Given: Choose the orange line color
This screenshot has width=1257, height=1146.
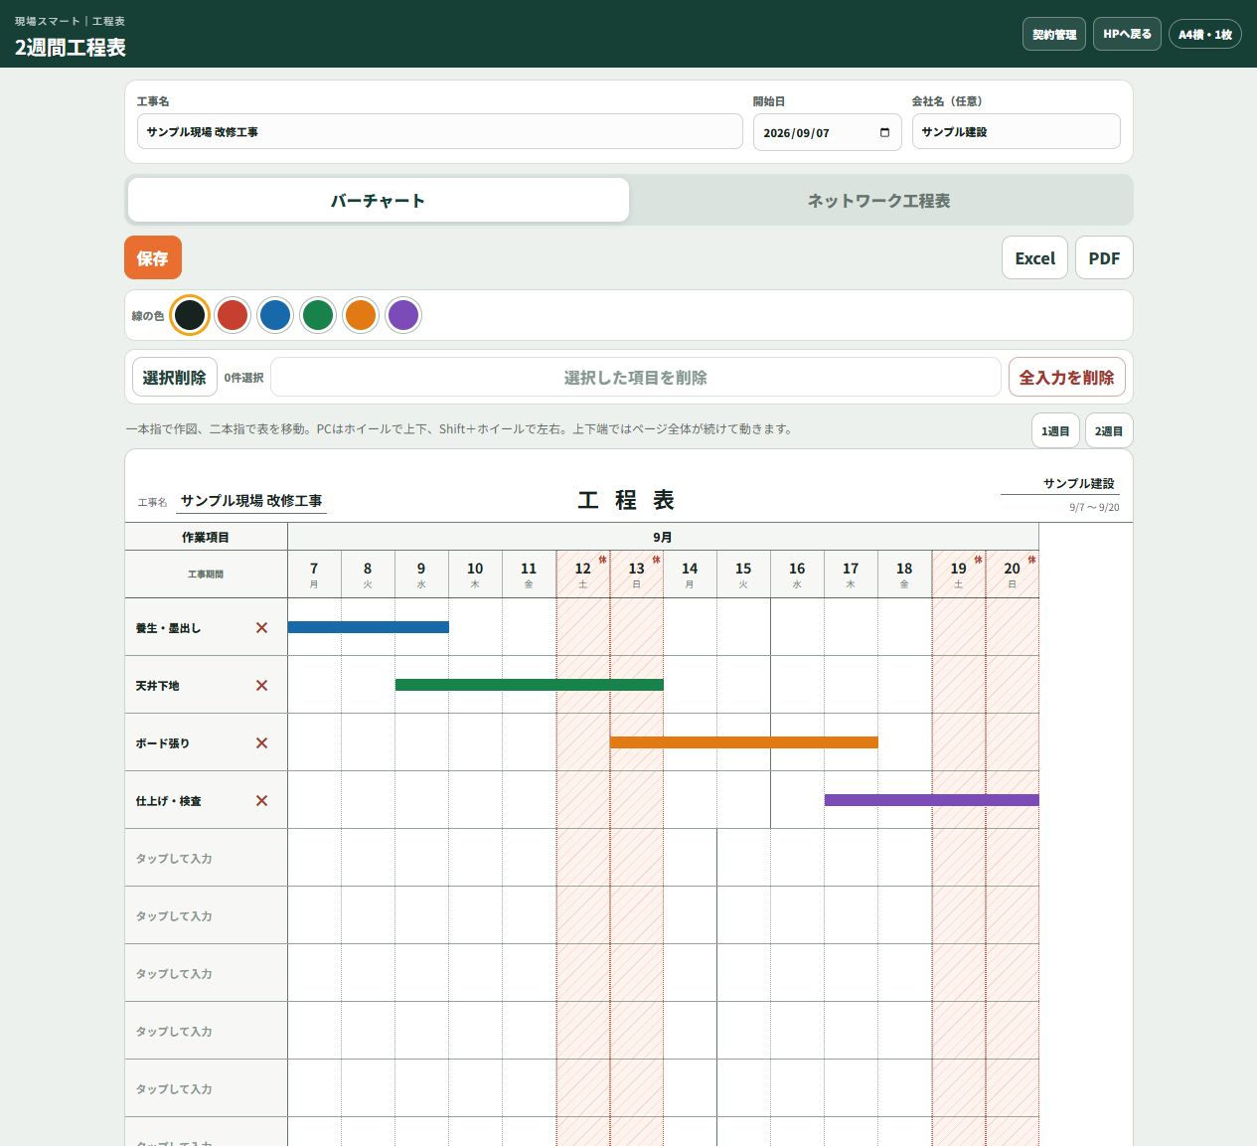Looking at the screenshot, I should click(361, 315).
